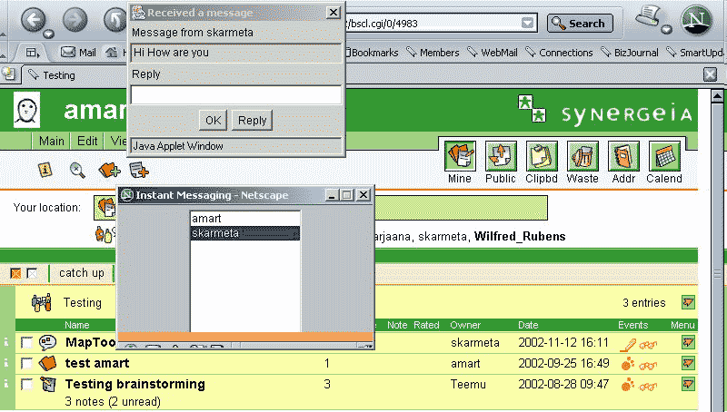Select the Testing browser tab
Image resolution: width=727 pixels, height=412 pixels.
coord(59,75)
